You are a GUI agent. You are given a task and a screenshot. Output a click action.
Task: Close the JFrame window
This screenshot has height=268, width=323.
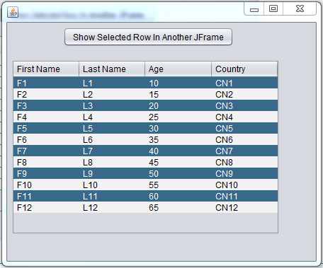point(300,9)
